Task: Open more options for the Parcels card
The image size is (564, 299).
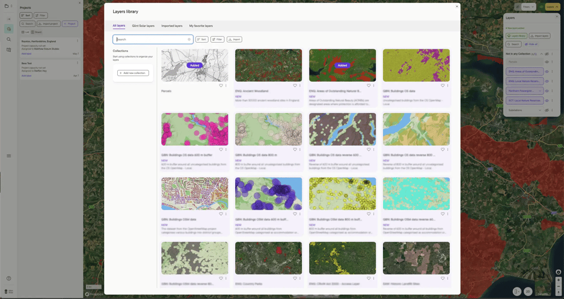Action: (226, 85)
